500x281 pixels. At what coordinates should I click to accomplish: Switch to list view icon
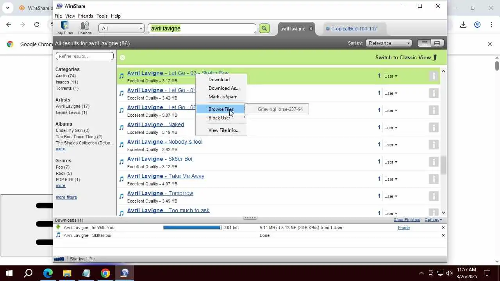(424, 43)
